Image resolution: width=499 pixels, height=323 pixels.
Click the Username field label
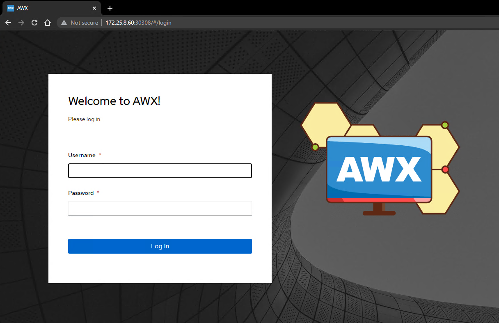pyautogui.click(x=82, y=155)
